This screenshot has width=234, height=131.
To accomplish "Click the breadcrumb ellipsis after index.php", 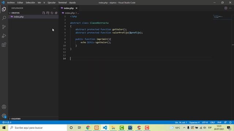I will tap(78, 13).
